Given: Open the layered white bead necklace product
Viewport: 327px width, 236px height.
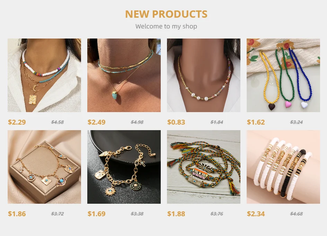Looking at the screenshot, I should (x=44, y=75).
